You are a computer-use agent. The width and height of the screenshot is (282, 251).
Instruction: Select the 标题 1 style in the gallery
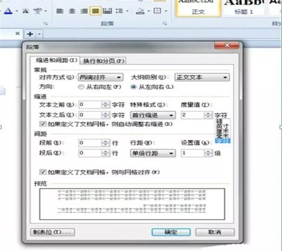pos(244,8)
